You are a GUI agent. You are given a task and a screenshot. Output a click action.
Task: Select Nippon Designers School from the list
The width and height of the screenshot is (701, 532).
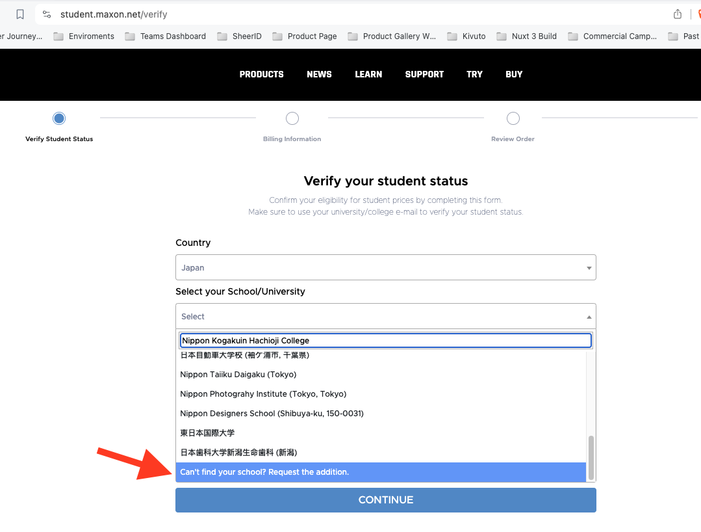[271, 413]
